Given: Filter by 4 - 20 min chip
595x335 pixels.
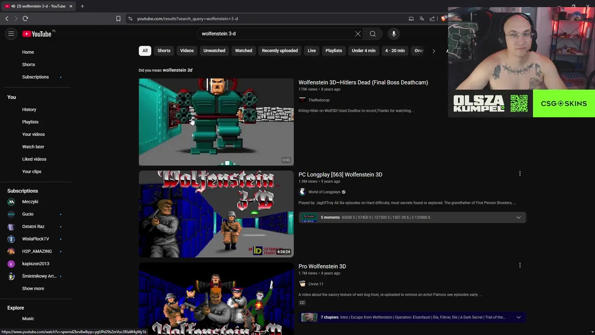Looking at the screenshot, I should click(395, 51).
